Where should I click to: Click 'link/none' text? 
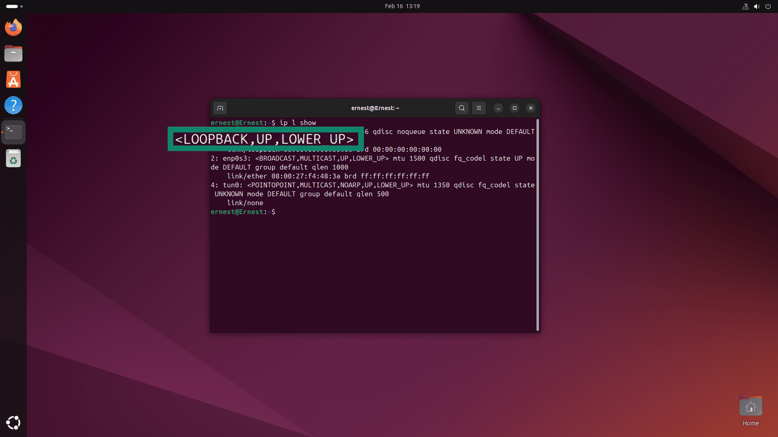[245, 203]
